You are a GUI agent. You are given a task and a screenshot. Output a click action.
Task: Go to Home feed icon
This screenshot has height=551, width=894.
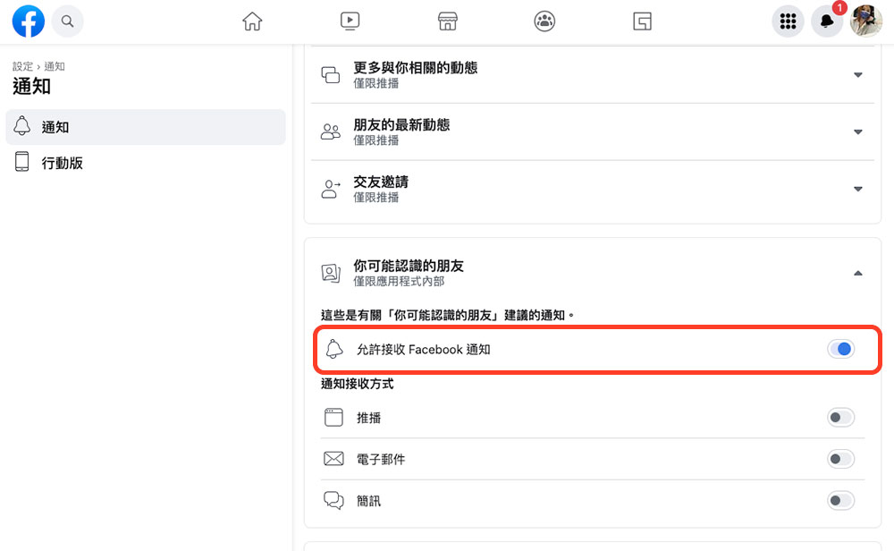(253, 21)
